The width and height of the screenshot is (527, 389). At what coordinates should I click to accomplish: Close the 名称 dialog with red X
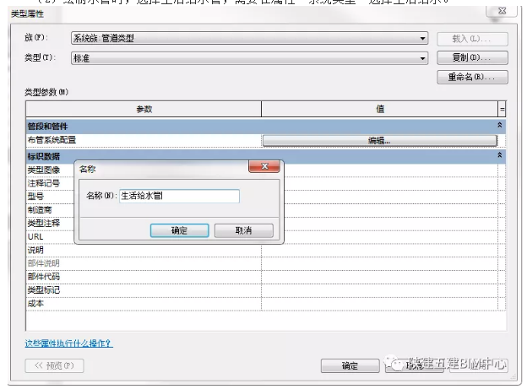(264, 166)
